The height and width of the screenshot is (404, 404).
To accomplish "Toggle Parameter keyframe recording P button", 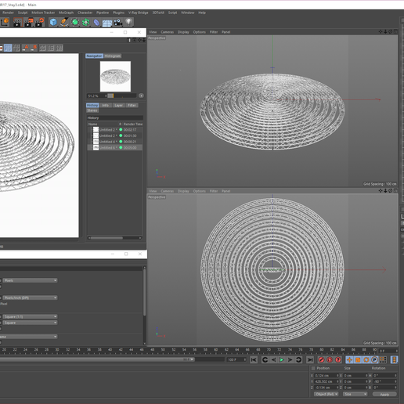I will pos(374,360).
